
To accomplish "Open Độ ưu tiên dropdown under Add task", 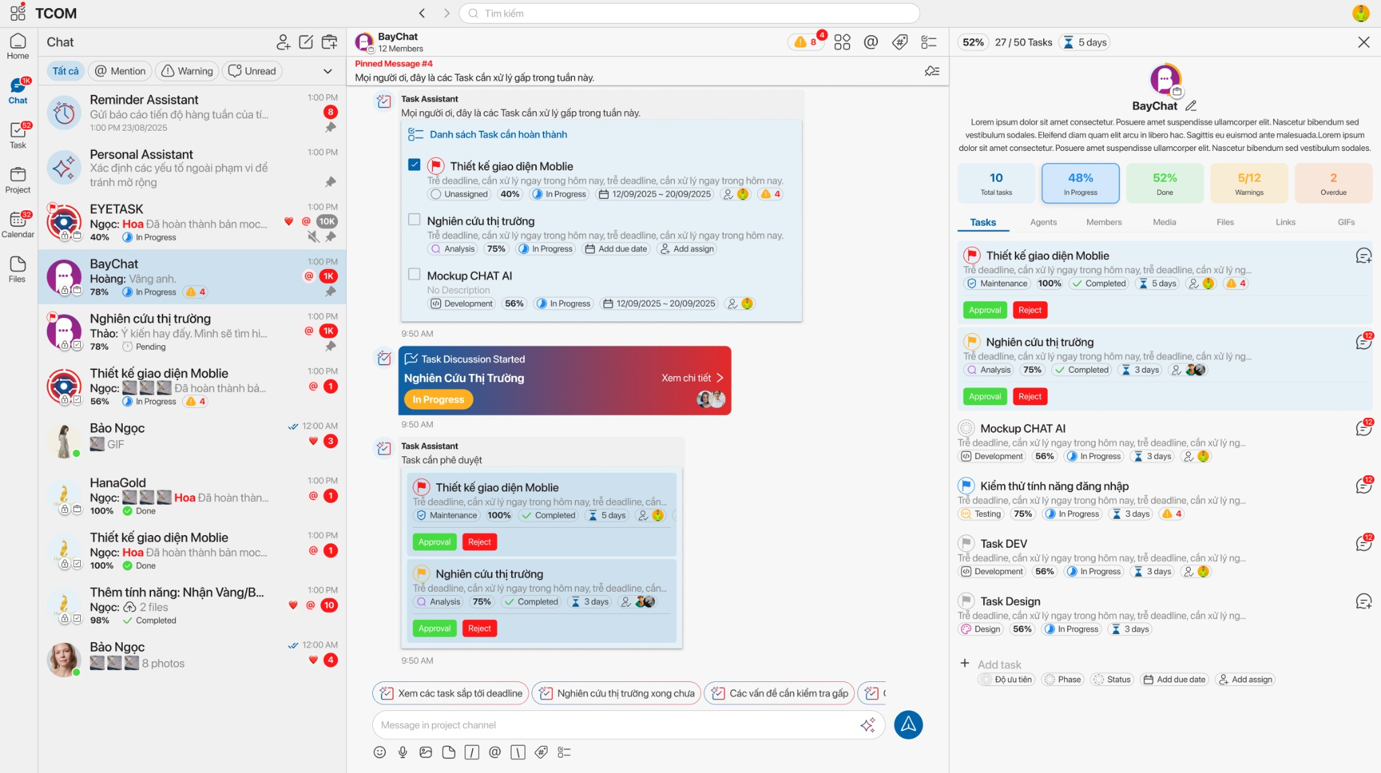I will (x=1007, y=679).
